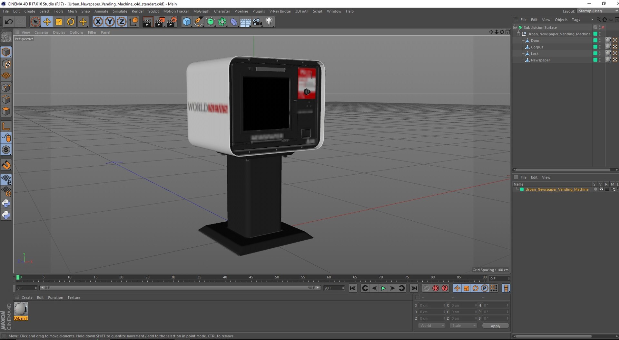The width and height of the screenshot is (619, 340).
Task: Toggle Door layer color visibility square
Action: [x=595, y=41]
